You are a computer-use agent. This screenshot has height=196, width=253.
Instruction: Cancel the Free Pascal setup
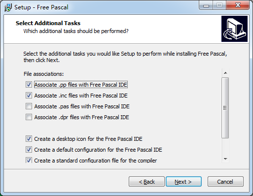click(x=225, y=182)
